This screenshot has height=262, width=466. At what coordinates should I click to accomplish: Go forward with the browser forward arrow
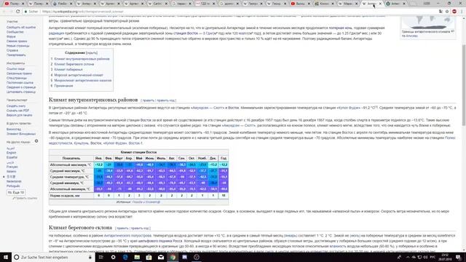pos(11,12)
